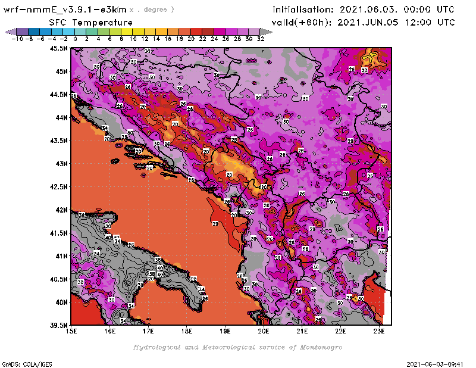The image size is (476, 368).
Task: Click the '15E' longitude axis label
Action: pos(71,331)
